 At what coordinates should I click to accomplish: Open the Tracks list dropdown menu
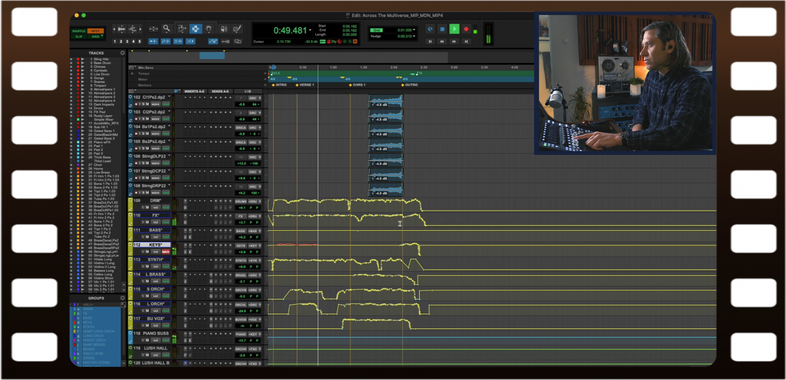(122, 53)
